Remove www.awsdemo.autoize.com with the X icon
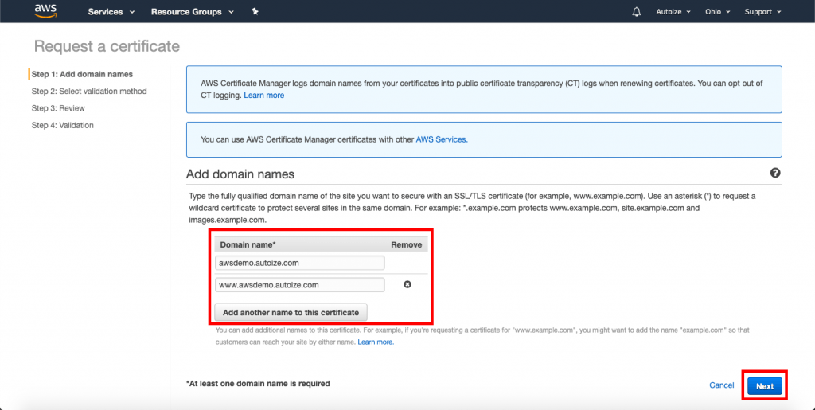Image resolution: width=815 pixels, height=410 pixels. [x=407, y=284]
